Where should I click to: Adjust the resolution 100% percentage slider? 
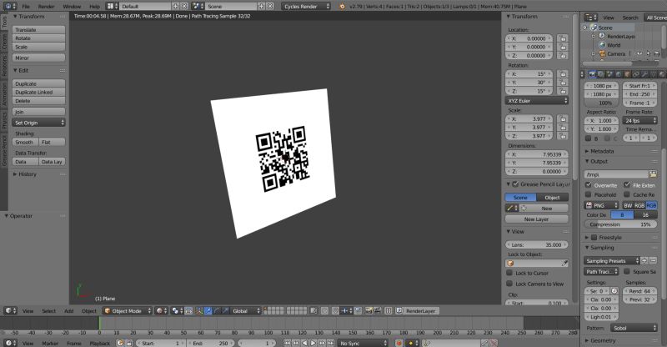[x=601, y=103]
